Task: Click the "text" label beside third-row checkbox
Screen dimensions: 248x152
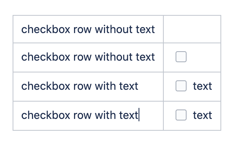Action: [x=202, y=86]
